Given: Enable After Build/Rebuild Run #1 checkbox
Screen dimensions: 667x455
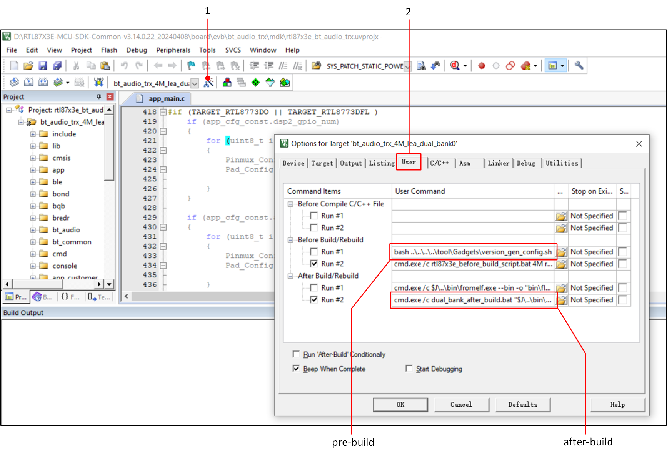Looking at the screenshot, I should point(314,288).
